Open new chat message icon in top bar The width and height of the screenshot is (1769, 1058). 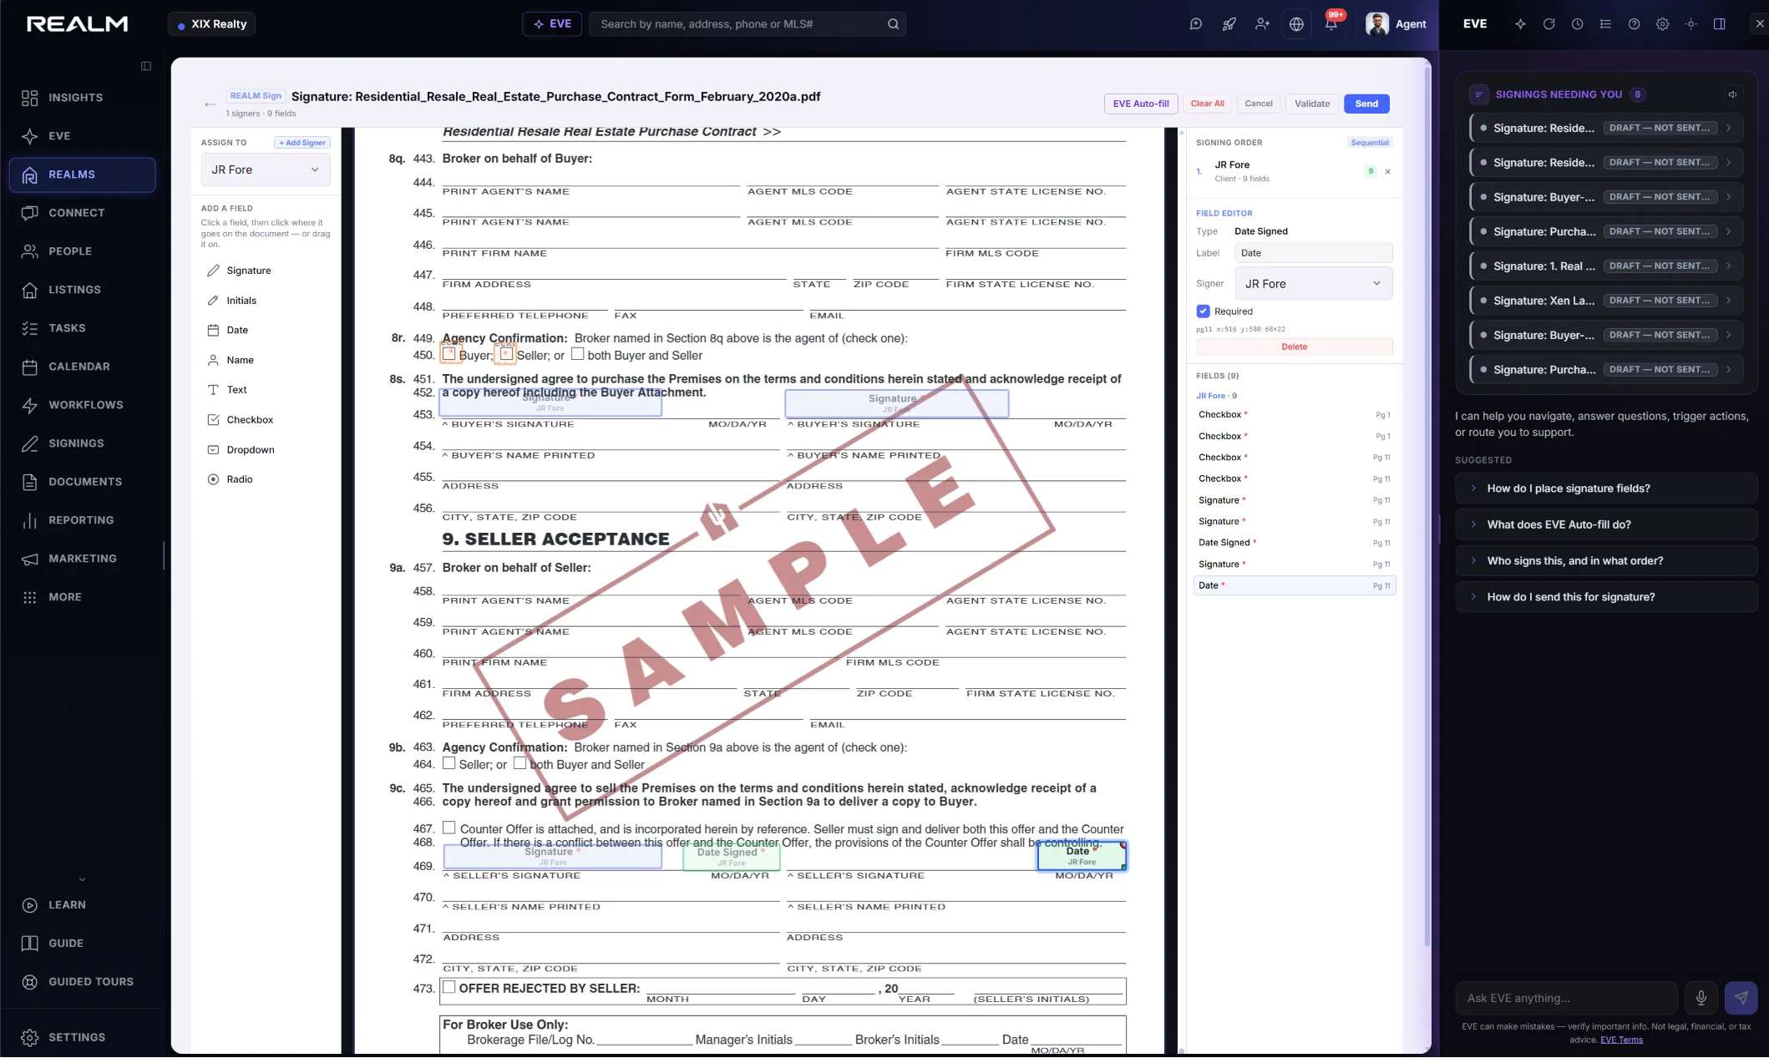[1196, 24]
